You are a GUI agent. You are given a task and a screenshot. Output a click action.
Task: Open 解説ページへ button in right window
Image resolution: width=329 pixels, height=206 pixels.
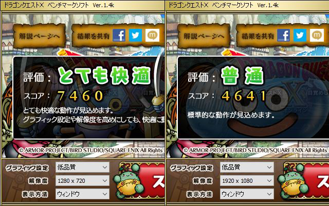click(204, 36)
